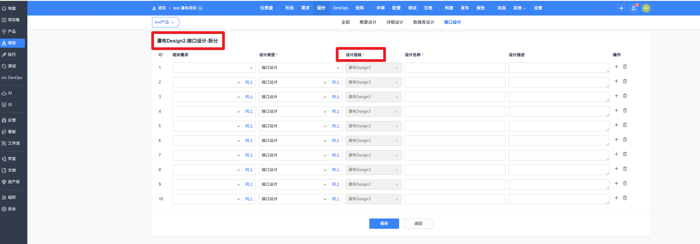Click the 设计名称 input in row 5
Screen dimensions: 700x244
click(x=455, y=126)
